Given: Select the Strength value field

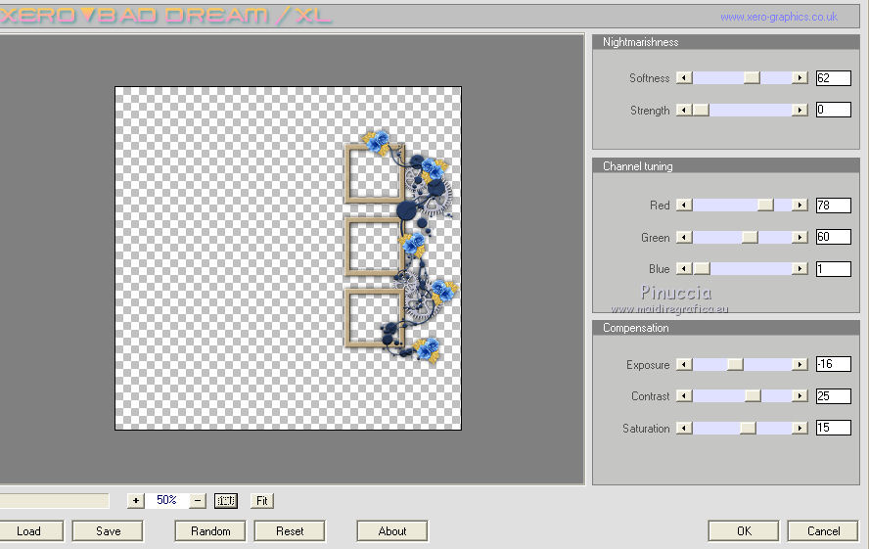Looking at the screenshot, I should (x=834, y=110).
